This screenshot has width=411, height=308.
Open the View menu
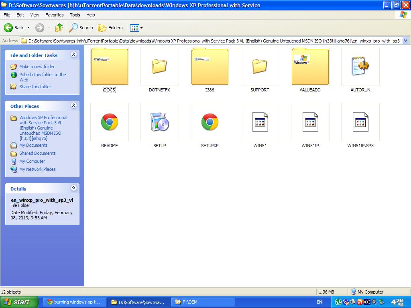pyautogui.click(x=35, y=15)
